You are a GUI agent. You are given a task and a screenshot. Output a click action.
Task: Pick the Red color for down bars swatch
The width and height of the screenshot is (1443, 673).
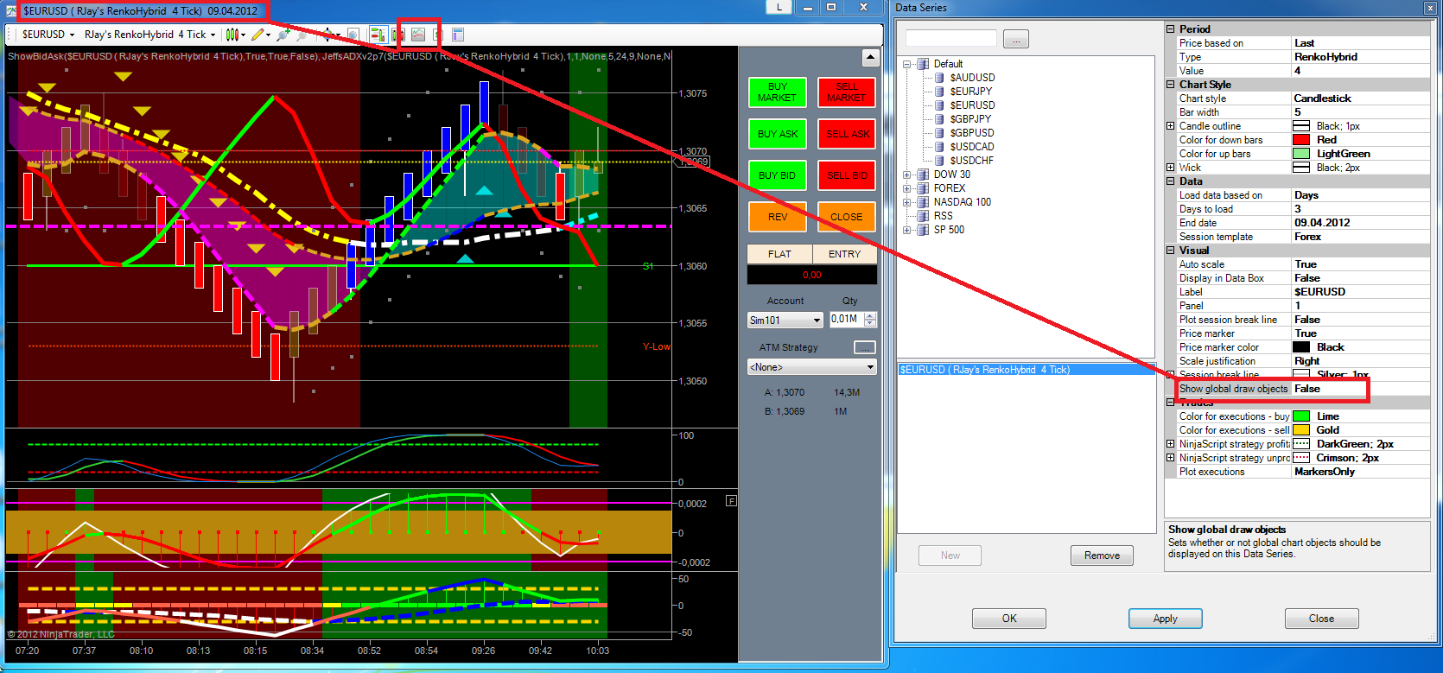[1301, 140]
